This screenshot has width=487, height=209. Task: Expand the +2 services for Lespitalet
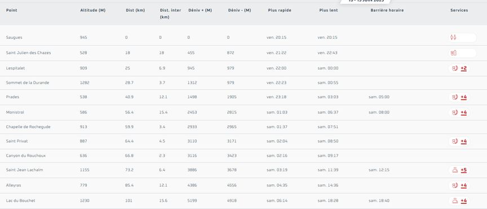(464, 69)
